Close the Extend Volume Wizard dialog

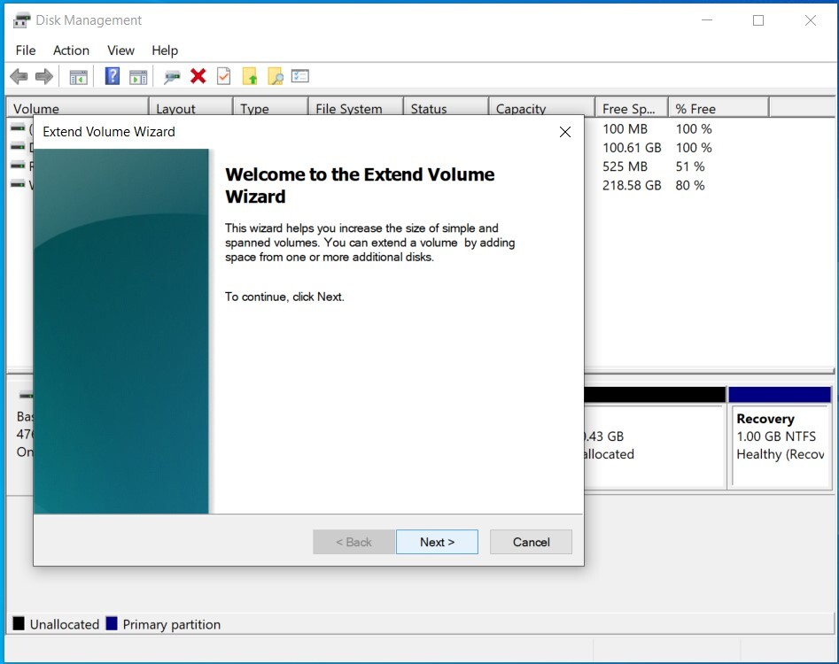[x=564, y=131]
